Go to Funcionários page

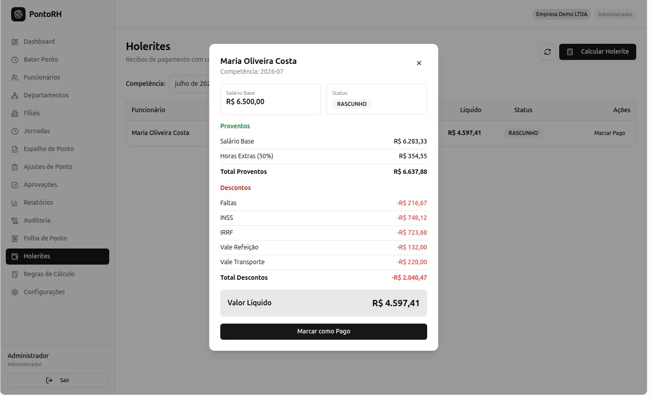pyautogui.click(x=57, y=77)
